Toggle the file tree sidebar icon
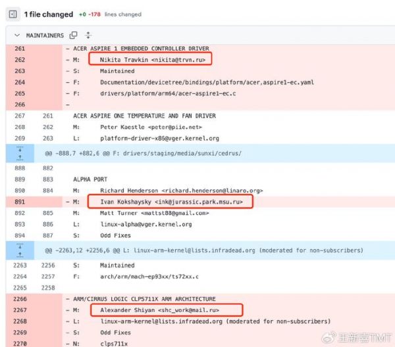Image resolution: width=395 pixels, height=347 pixels. pos(13,14)
